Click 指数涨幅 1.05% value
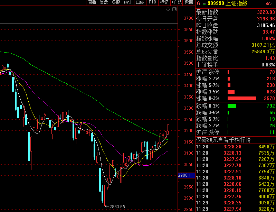 click(268, 38)
